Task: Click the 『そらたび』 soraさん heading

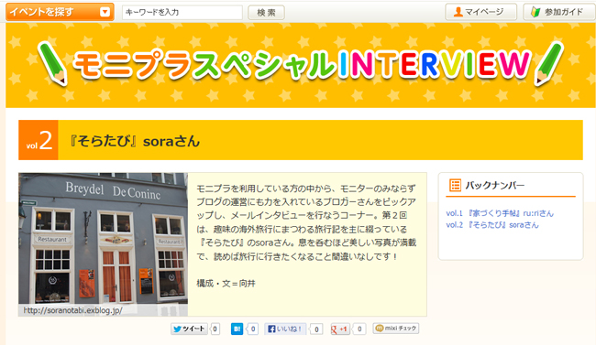Action: click(134, 141)
